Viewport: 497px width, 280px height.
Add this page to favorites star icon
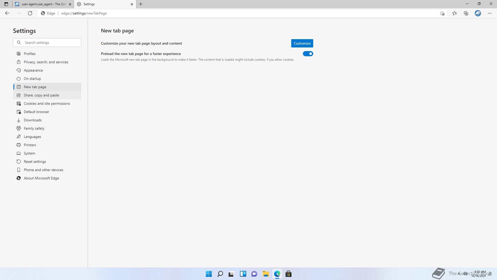tap(442, 13)
